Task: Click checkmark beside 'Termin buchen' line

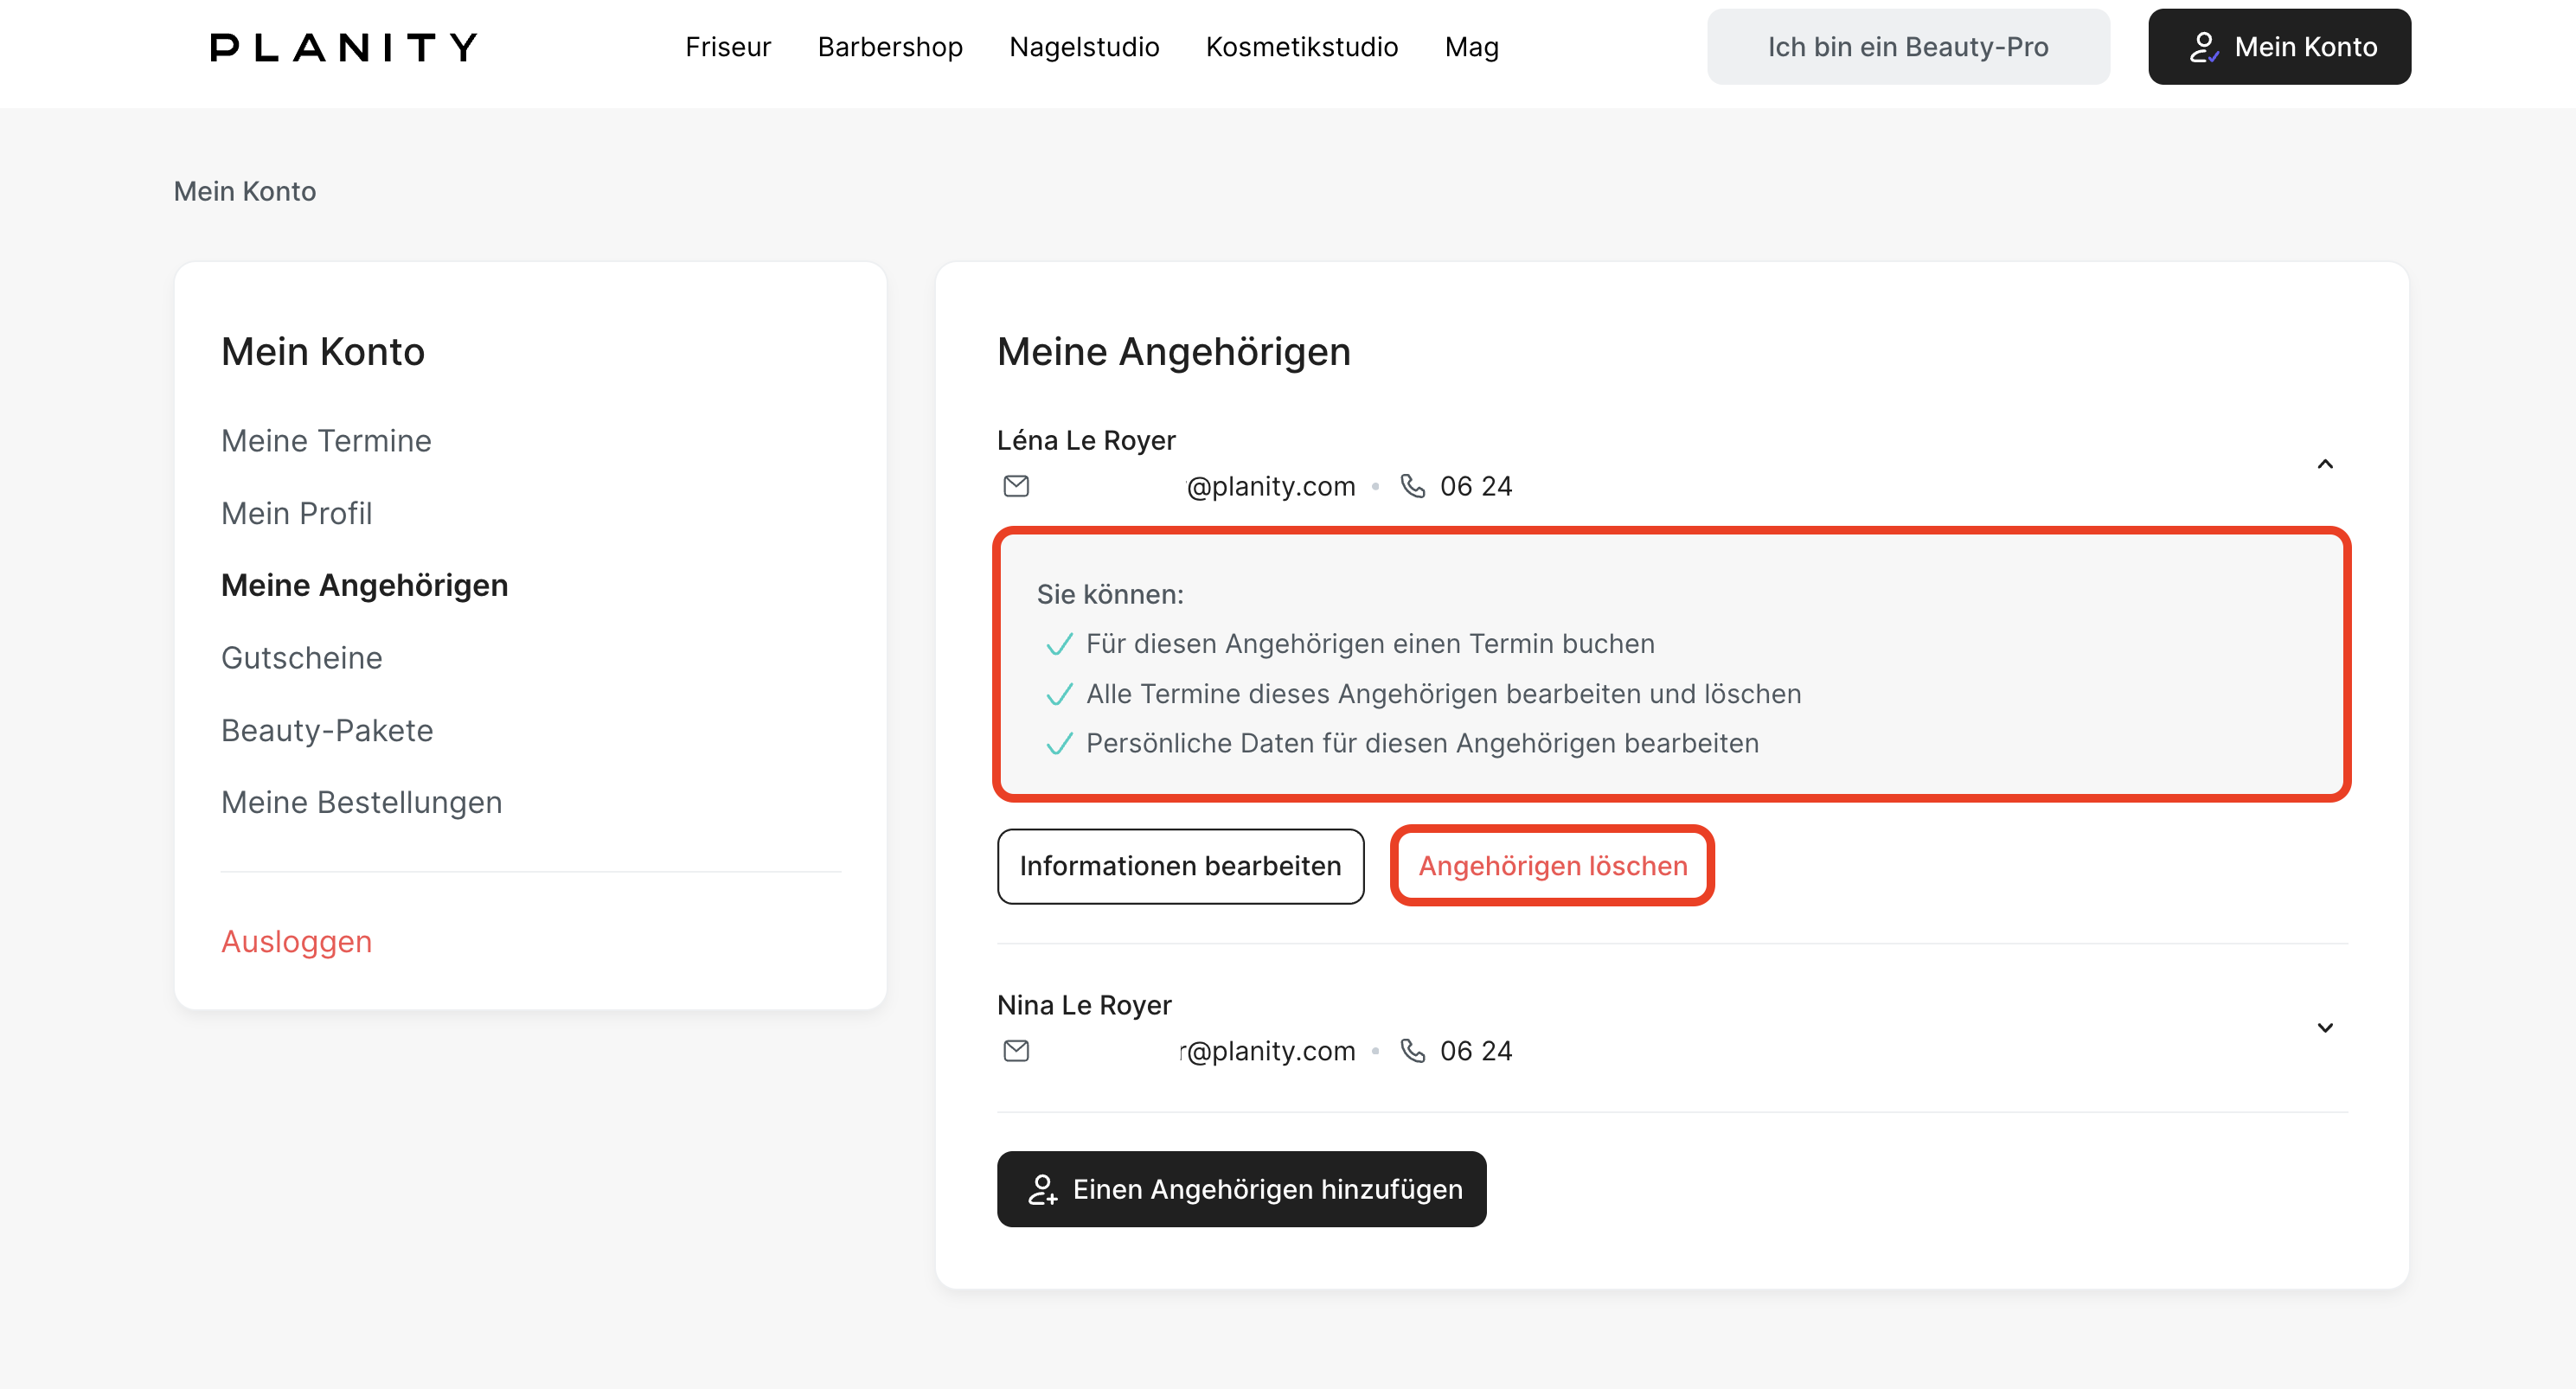Action: coord(1059,644)
